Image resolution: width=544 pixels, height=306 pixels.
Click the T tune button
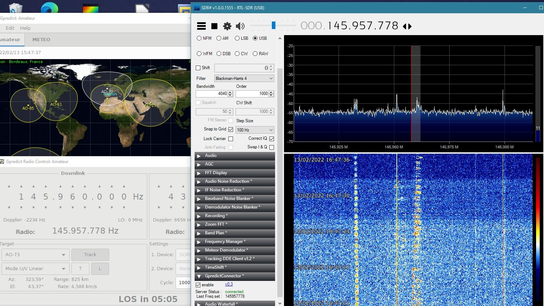80,269
